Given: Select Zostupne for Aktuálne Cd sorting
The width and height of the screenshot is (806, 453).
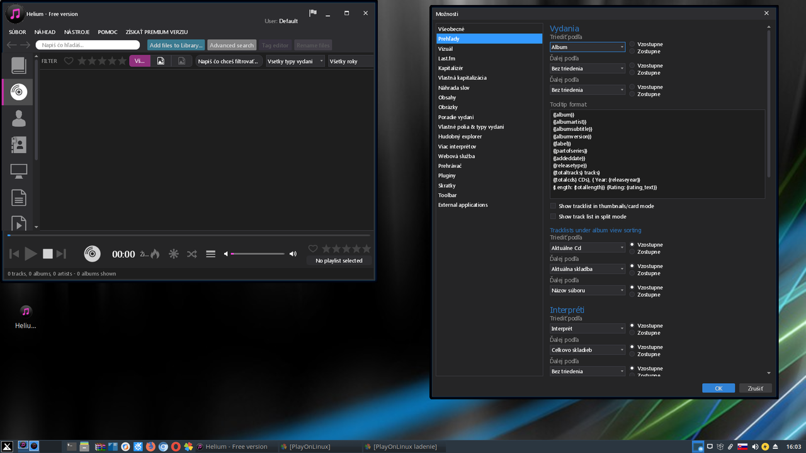Looking at the screenshot, I should (632, 252).
